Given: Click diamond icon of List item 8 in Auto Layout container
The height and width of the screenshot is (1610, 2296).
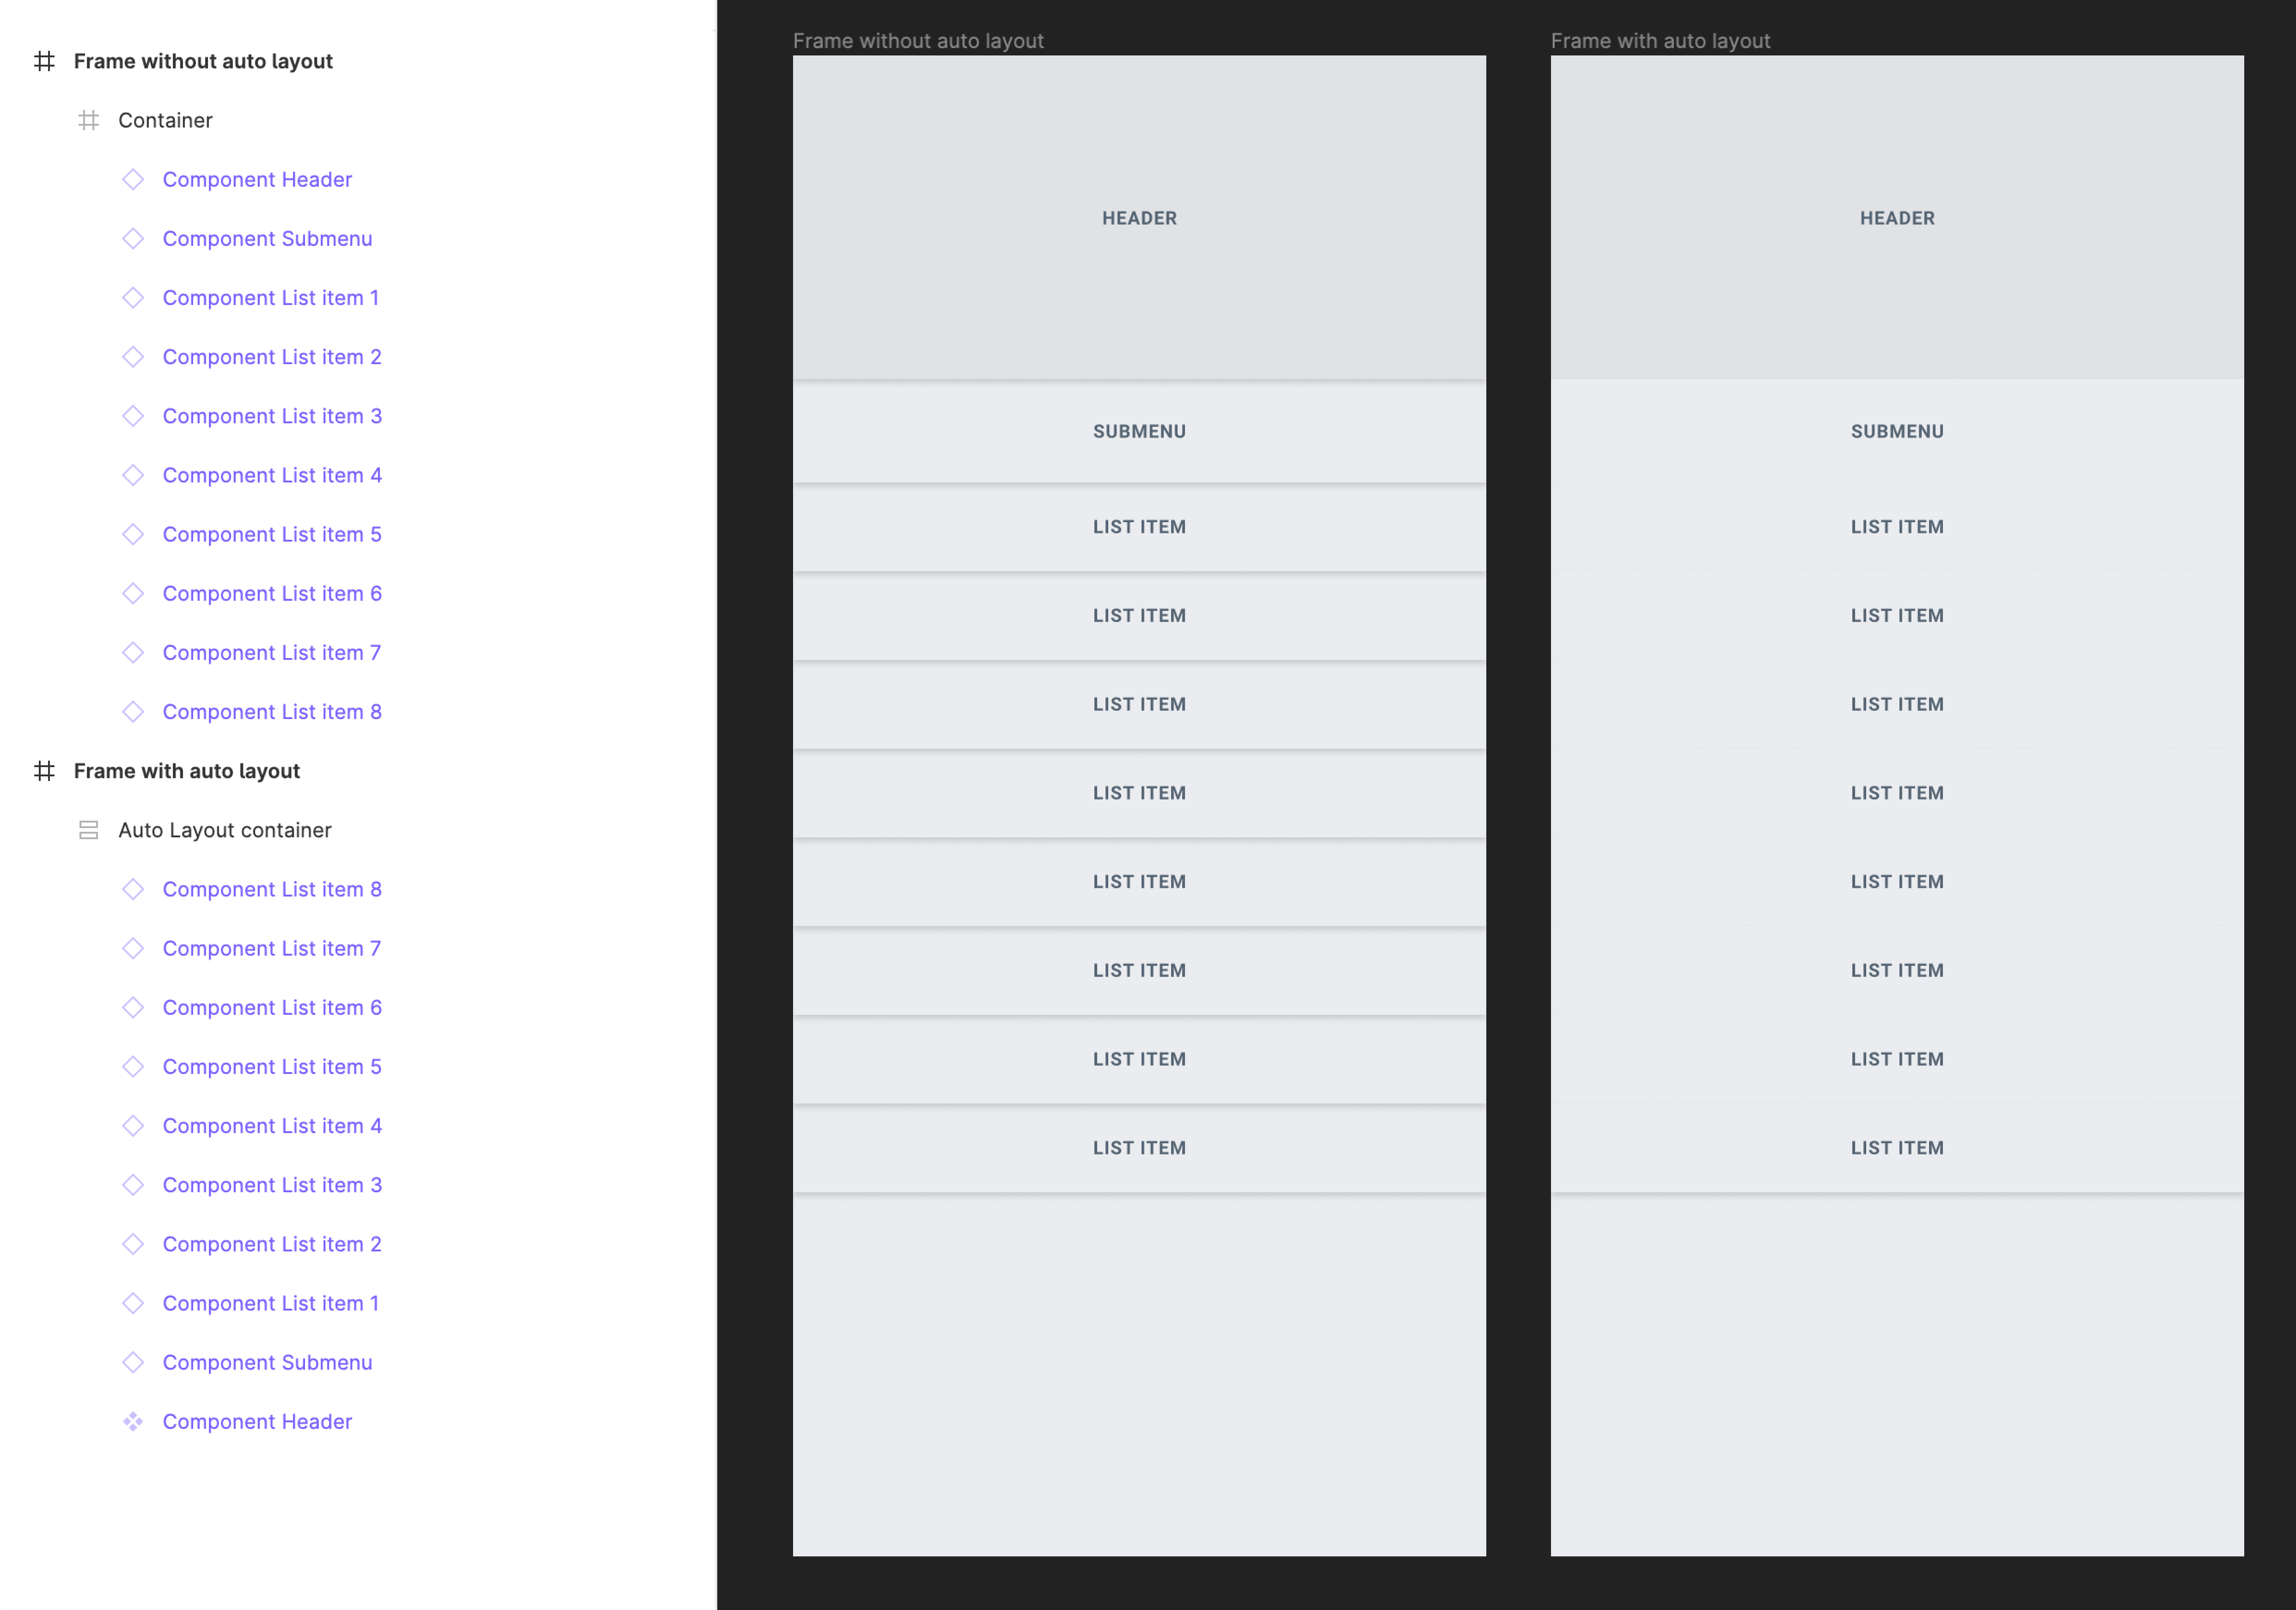Looking at the screenshot, I should click(133, 889).
